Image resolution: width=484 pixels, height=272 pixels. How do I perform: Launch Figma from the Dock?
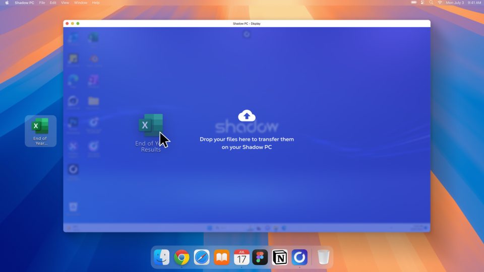260,257
